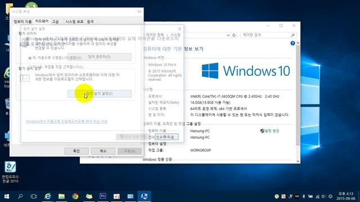
Task: Open the Windows Start menu
Action: (7, 196)
